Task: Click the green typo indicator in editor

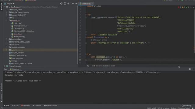Action: pos(187,7)
